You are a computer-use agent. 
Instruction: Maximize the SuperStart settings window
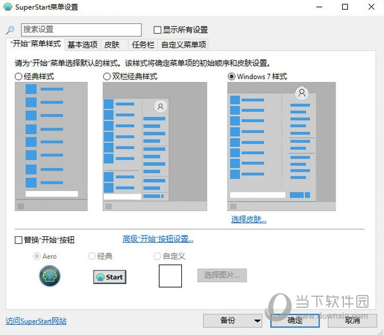(345, 7)
